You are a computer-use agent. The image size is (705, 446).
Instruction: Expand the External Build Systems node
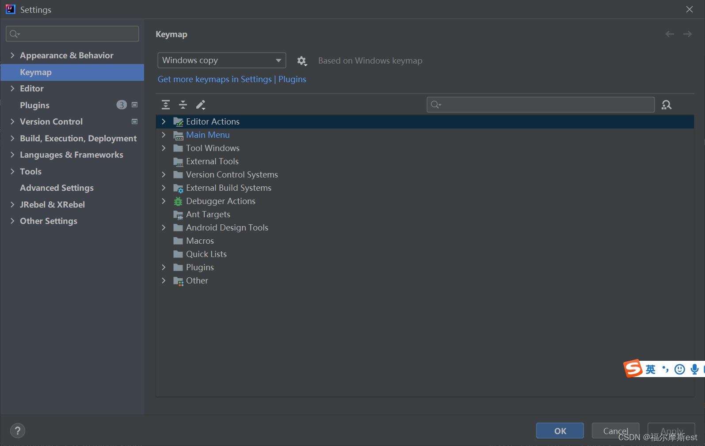[164, 188]
